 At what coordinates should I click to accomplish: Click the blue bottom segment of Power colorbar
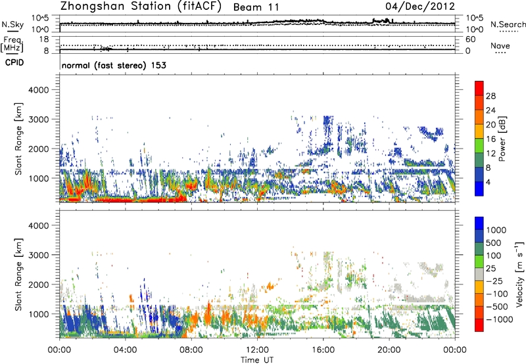click(479, 189)
